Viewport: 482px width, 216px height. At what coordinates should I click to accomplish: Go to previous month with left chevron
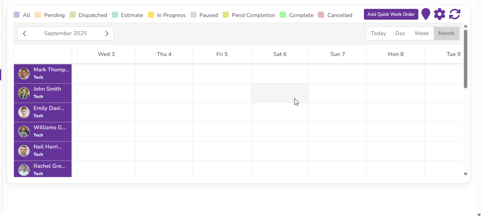(25, 34)
